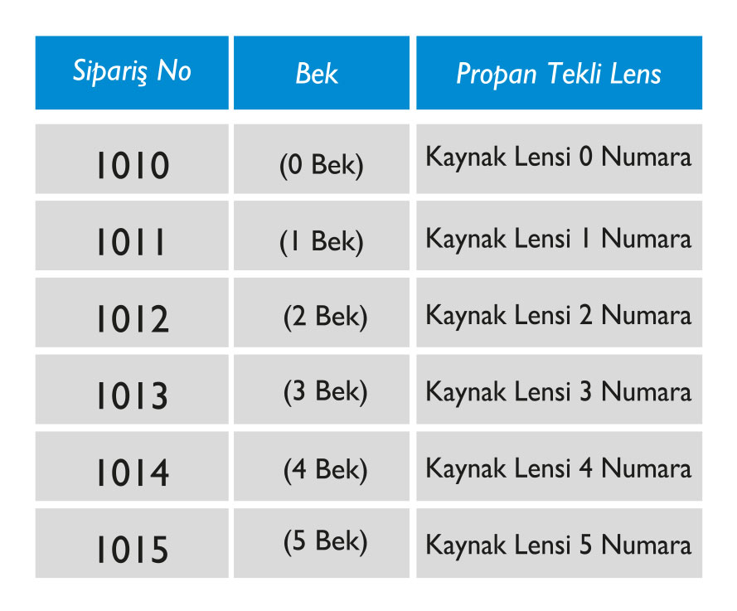Click the (4 Bek) cell
Image resolution: width=737 pixels, height=611 pixels.
(x=325, y=470)
